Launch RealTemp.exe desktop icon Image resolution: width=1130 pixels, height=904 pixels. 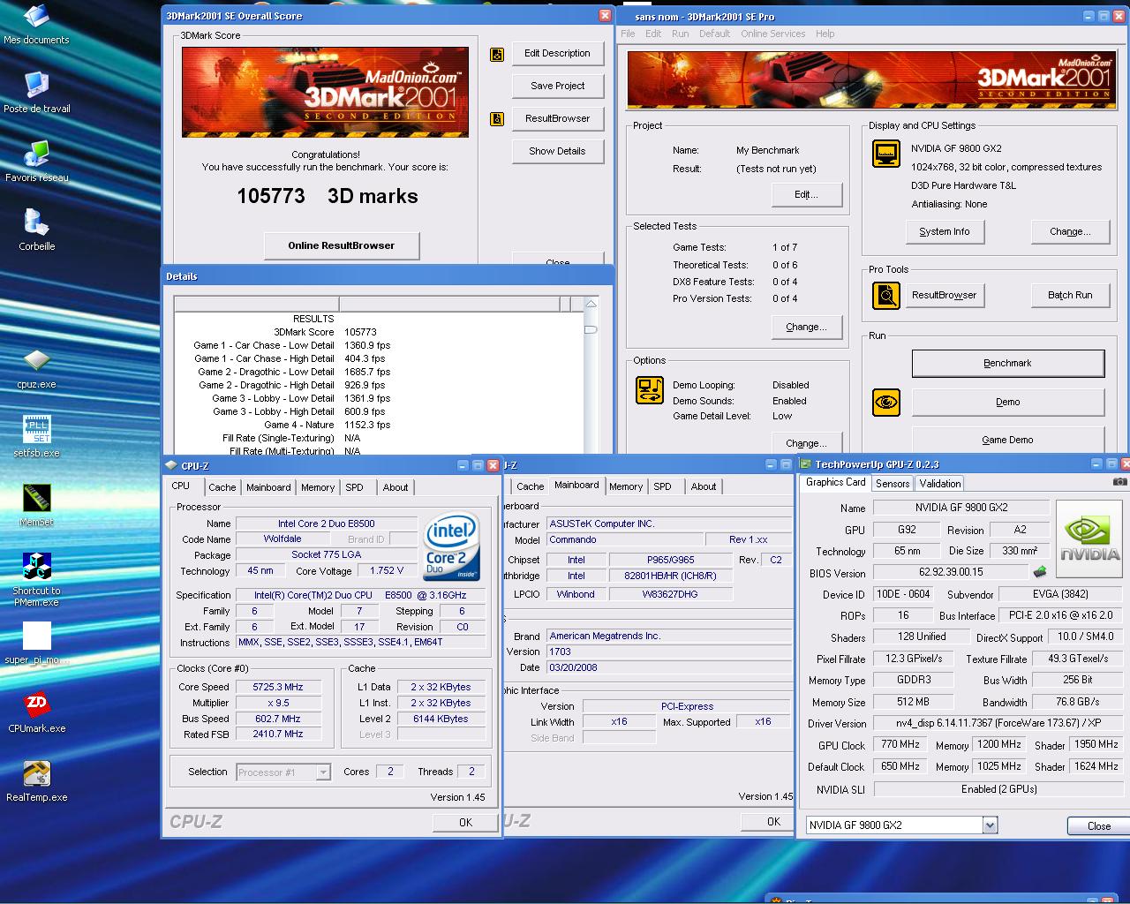[36, 781]
